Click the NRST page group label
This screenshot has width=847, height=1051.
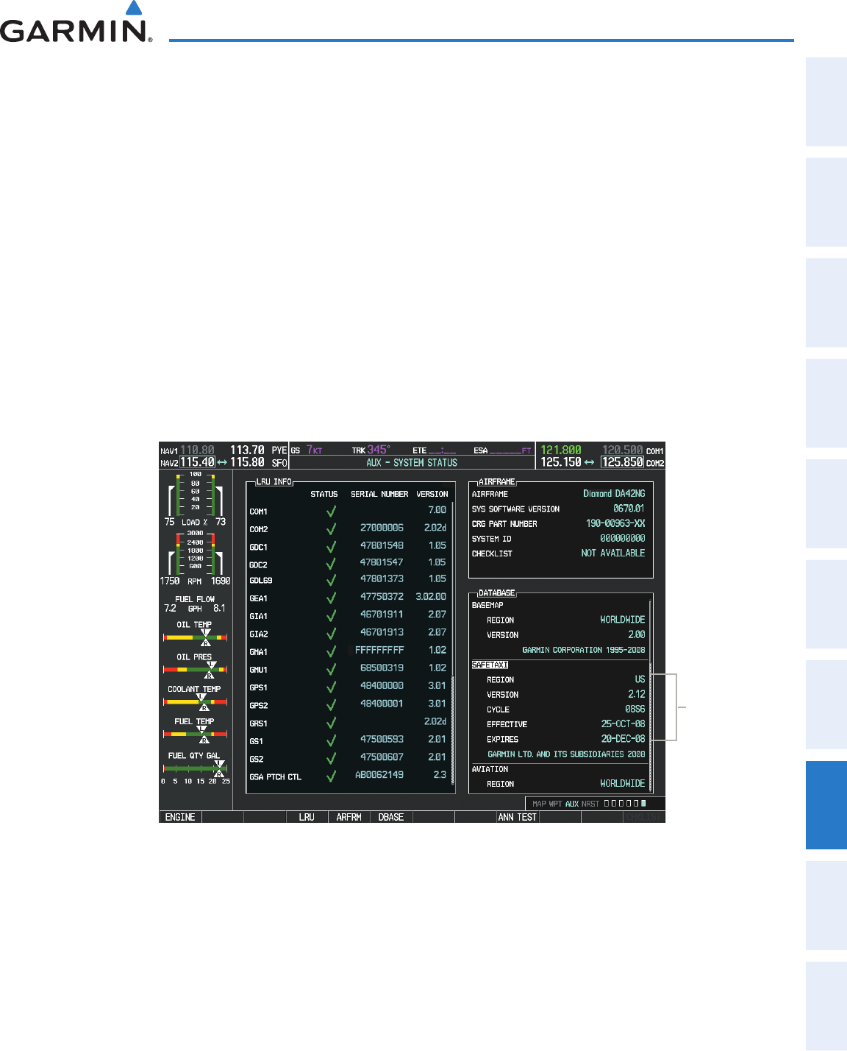pos(590,804)
